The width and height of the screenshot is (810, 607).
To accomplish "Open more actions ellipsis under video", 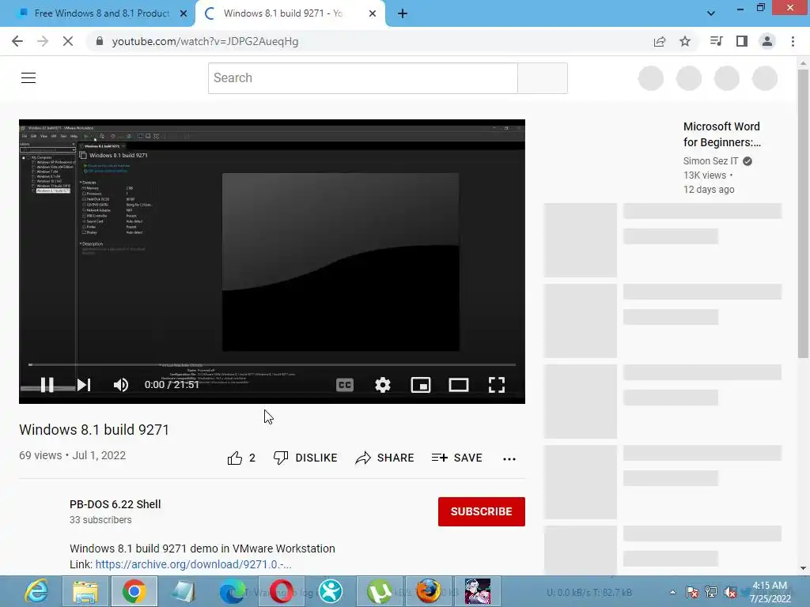I will (509, 458).
